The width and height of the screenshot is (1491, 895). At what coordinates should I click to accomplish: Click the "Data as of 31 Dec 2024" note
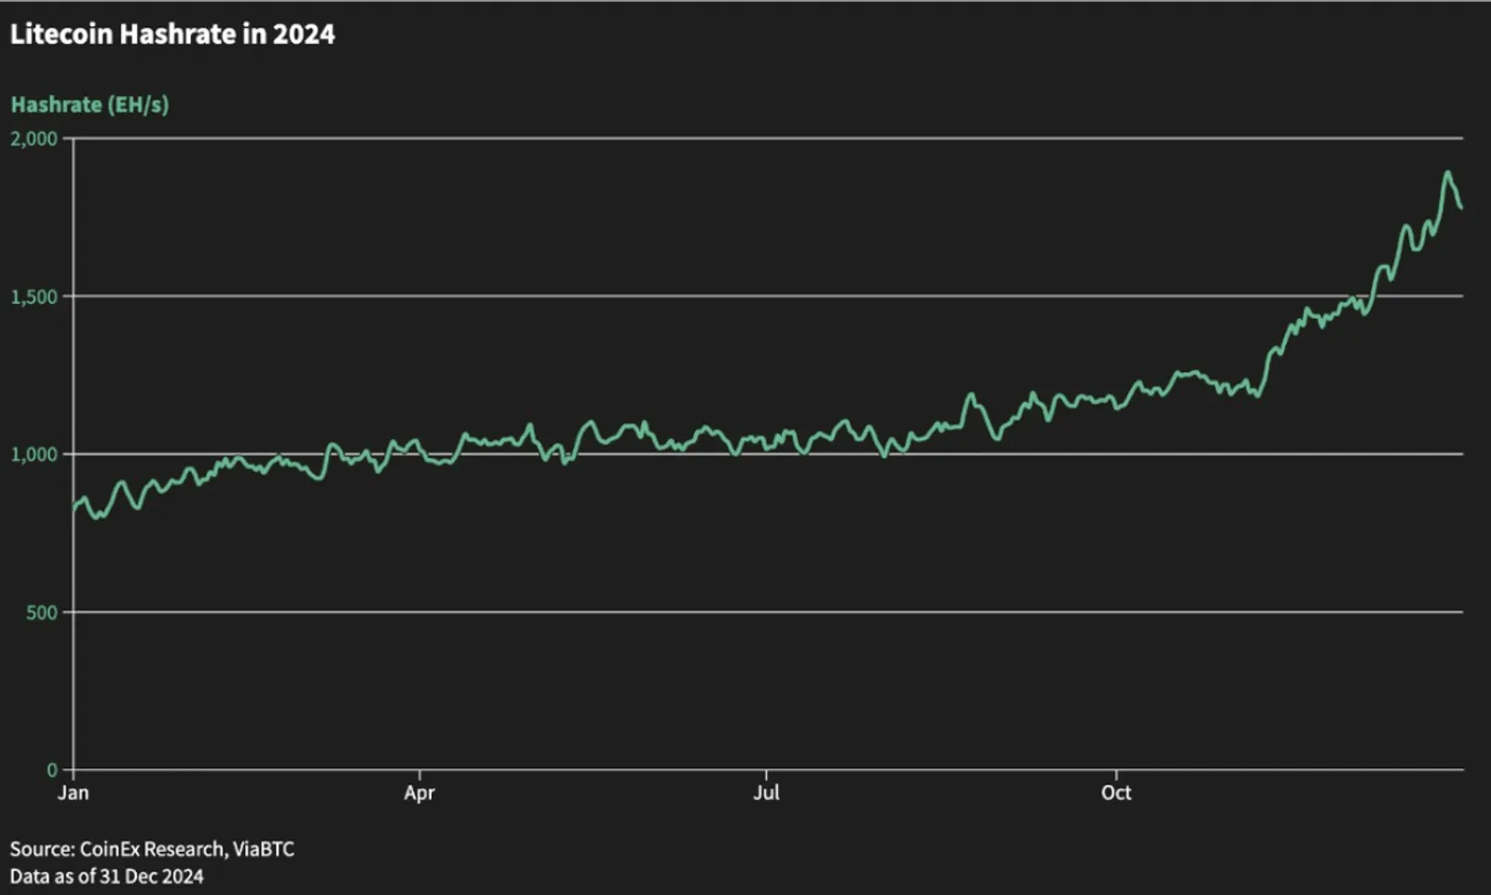click(106, 876)
